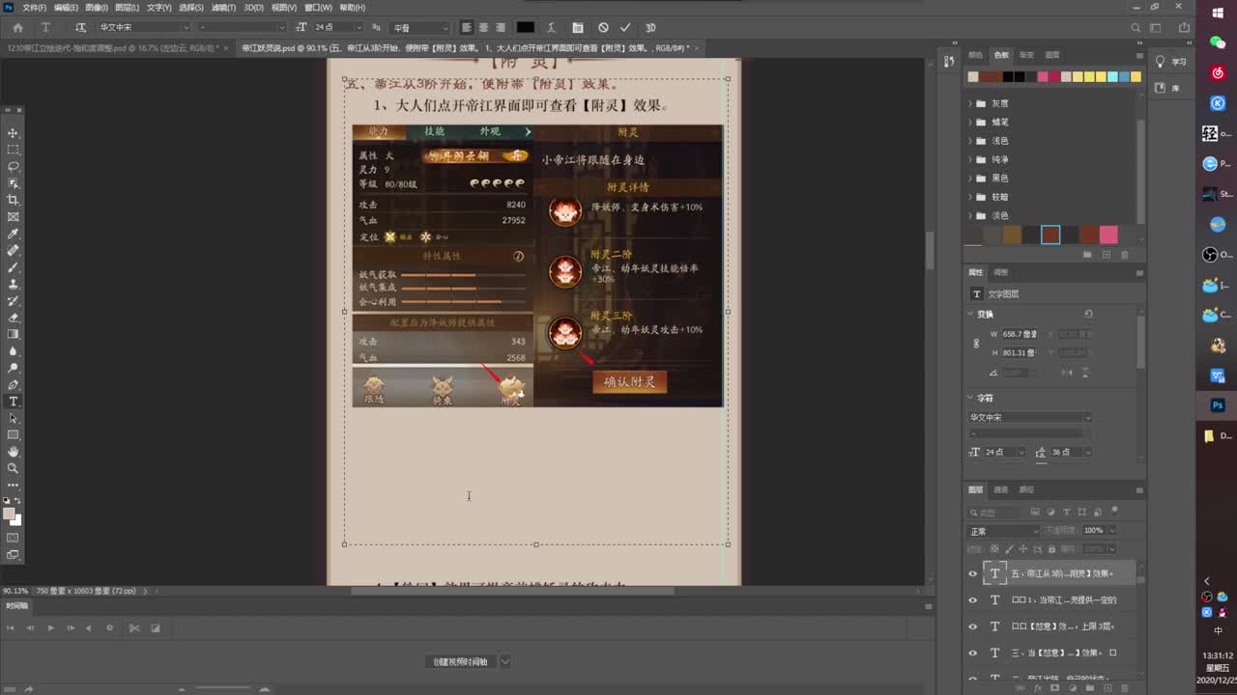Screen dimensions: 1237x695
Task: Open the layer blend mode dropdown
Action: click(1005, 531)
